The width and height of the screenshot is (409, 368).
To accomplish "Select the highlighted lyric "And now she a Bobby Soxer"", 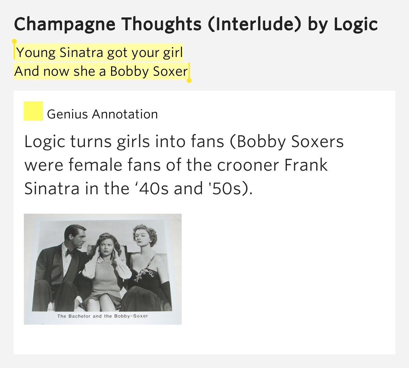I will (101, 71).
